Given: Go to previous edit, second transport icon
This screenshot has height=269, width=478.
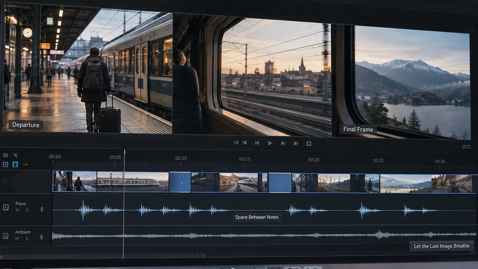Looking at the screenshot, I should (245, 143).
